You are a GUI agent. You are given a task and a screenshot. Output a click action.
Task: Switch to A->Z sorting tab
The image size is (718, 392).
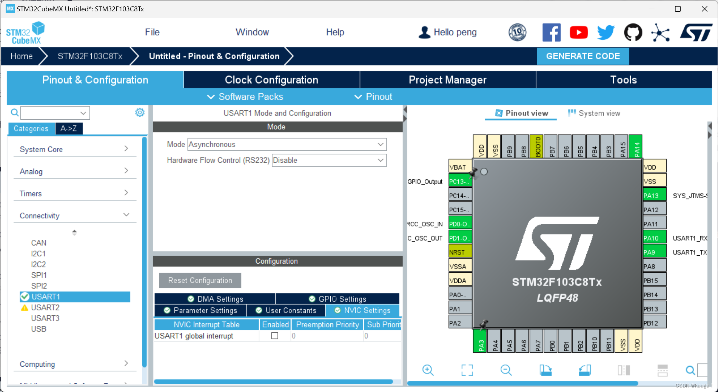[x=69, y=128]
